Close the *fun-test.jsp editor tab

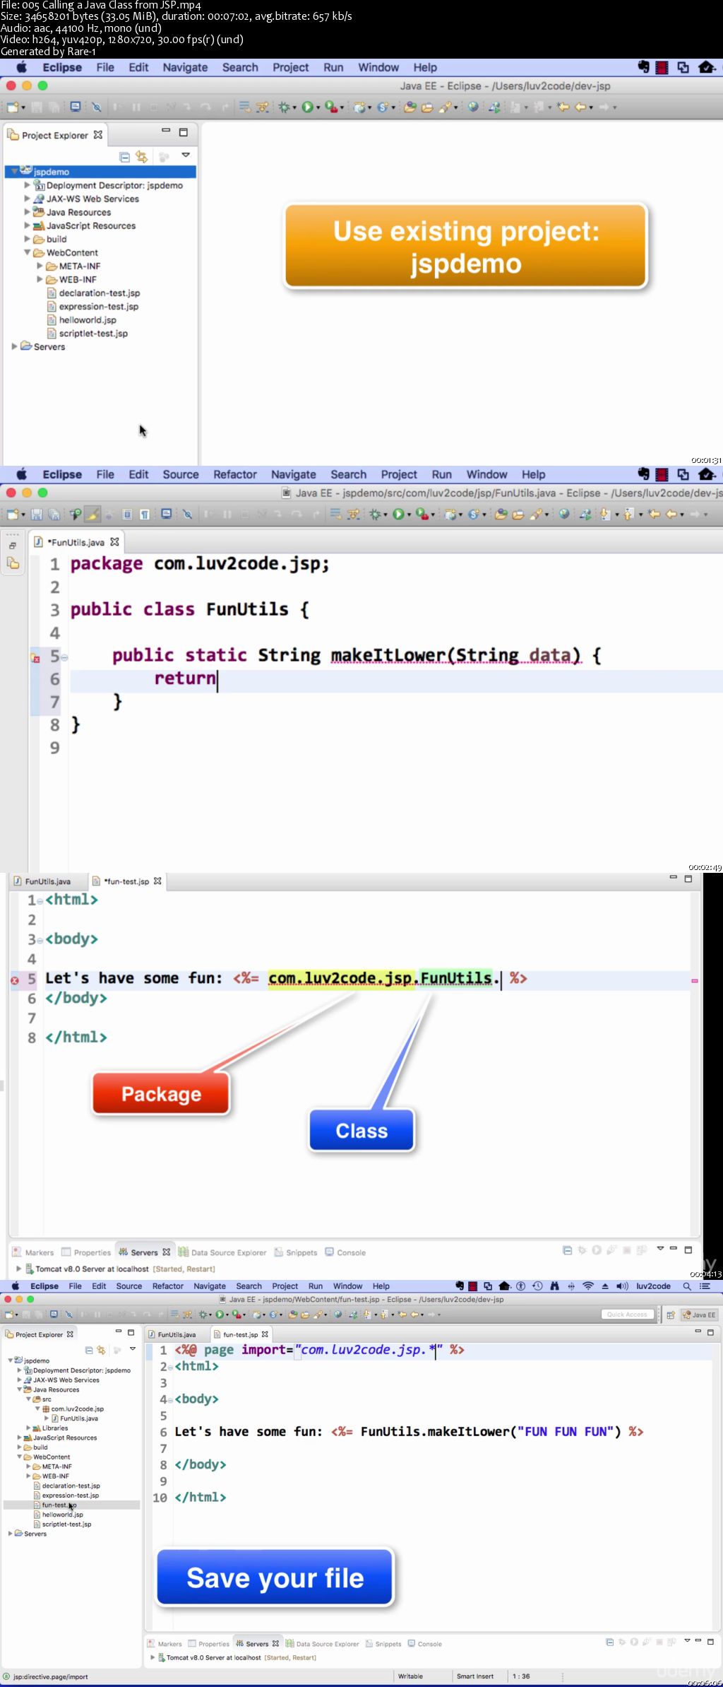coord(157,881)
